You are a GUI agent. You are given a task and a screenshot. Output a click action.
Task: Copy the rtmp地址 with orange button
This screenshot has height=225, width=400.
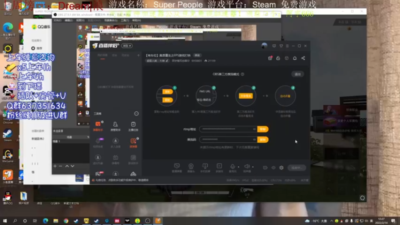click(263, 129)
